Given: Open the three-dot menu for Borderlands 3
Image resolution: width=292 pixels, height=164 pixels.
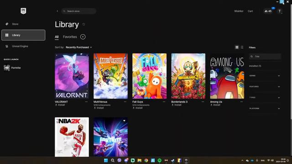Looking at the screenshot, I should [x=203, y=102].
